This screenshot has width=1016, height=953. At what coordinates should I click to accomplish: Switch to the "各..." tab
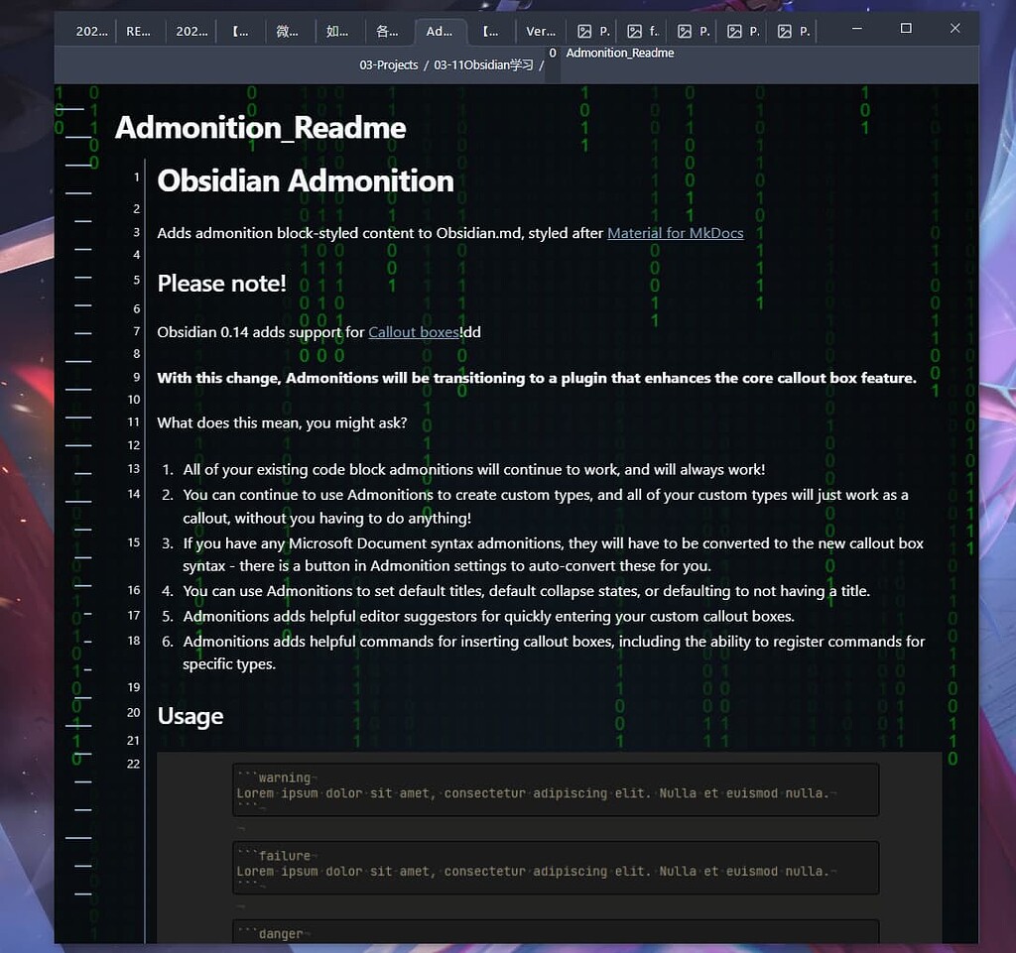(x=387, y=31)
